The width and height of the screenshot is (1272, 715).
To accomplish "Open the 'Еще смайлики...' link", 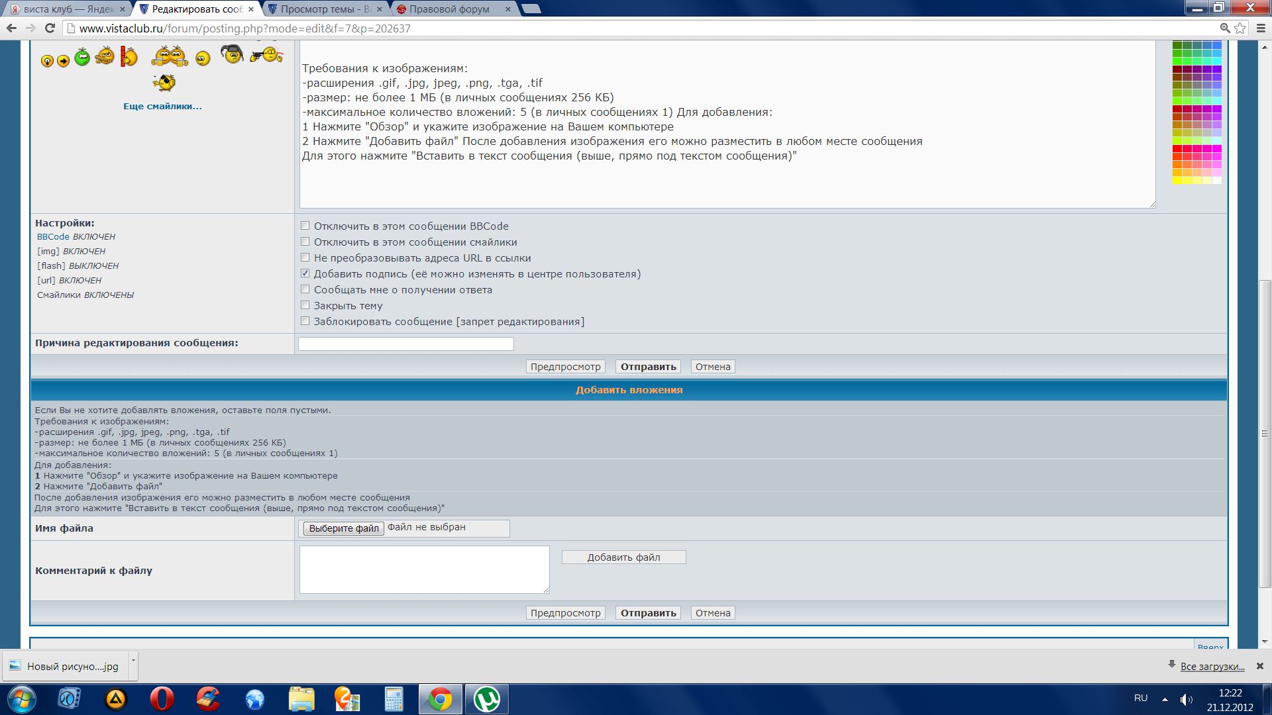I will tap(162, 106).
